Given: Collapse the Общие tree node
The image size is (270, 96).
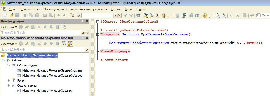Looking at the screenshot, I should pyautogui.click(x=3, y=60).
